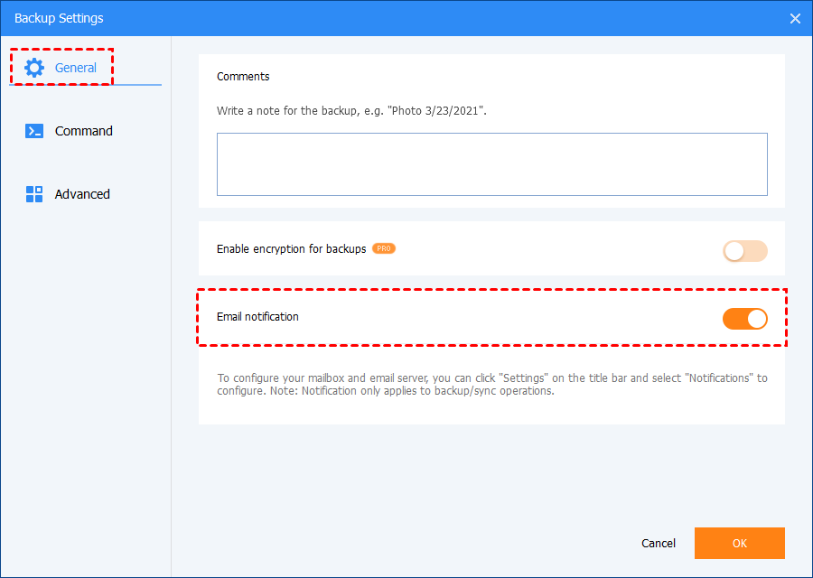Focus the Comments note text box
Viewport: 813px width, 578px height.
pos(491,164)
